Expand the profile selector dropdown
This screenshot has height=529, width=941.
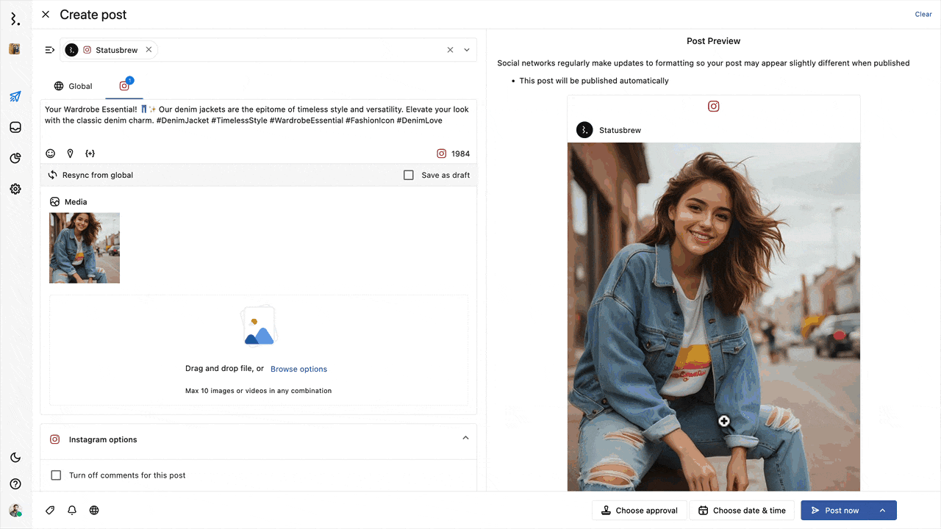click(x=467, y=50)
